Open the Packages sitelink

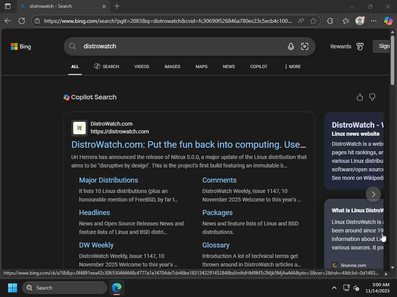coord(217,213)
